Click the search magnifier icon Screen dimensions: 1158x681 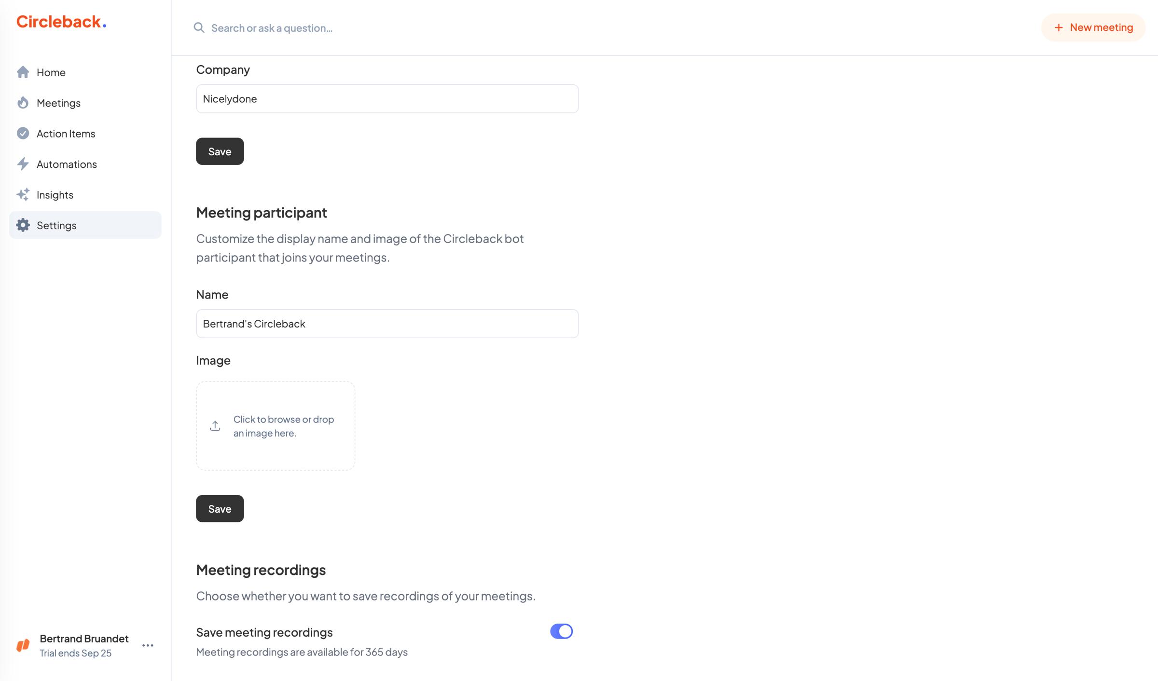point(199,27)
